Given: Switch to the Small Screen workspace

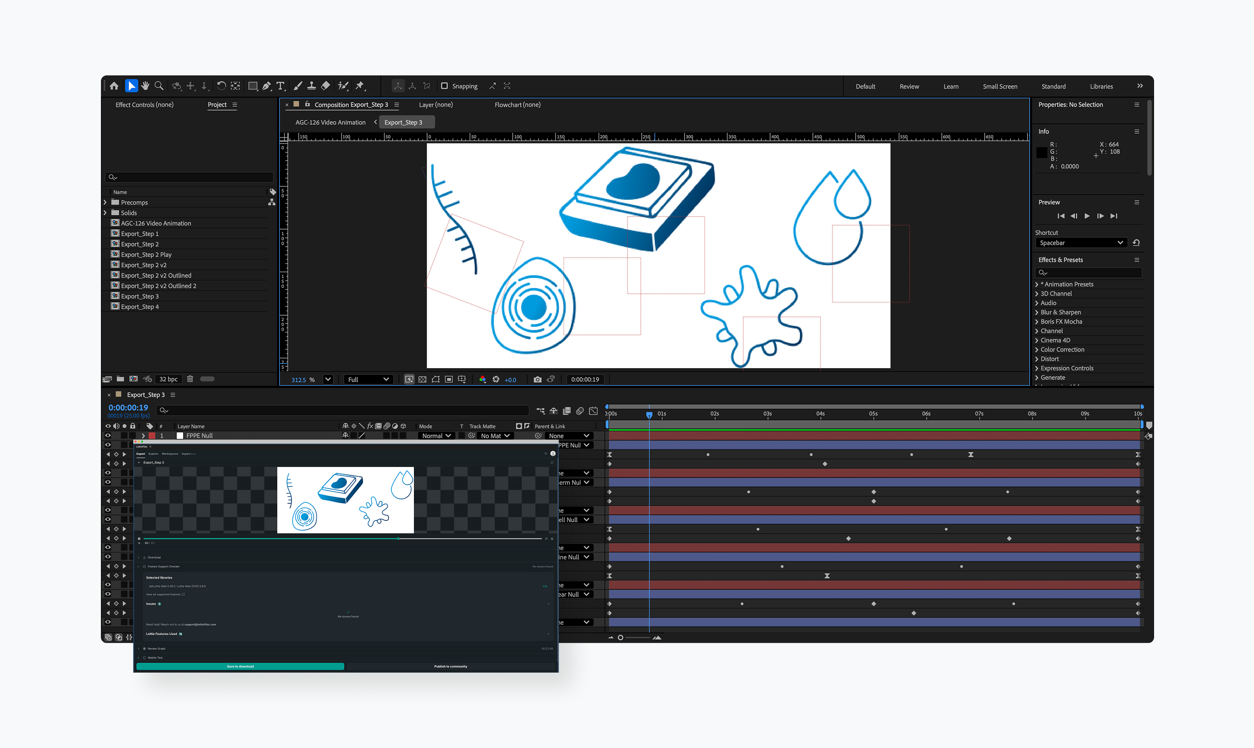Looking at the screenshot, I should point(999,87).
